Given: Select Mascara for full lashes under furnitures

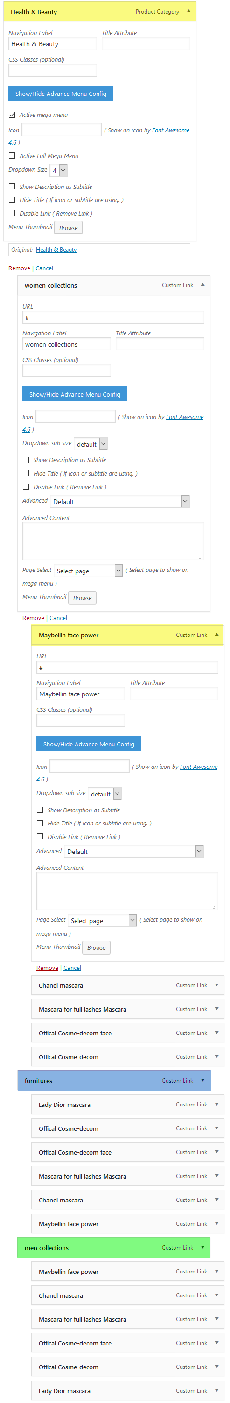Looking at the screenshot, I should [128, 1176].
